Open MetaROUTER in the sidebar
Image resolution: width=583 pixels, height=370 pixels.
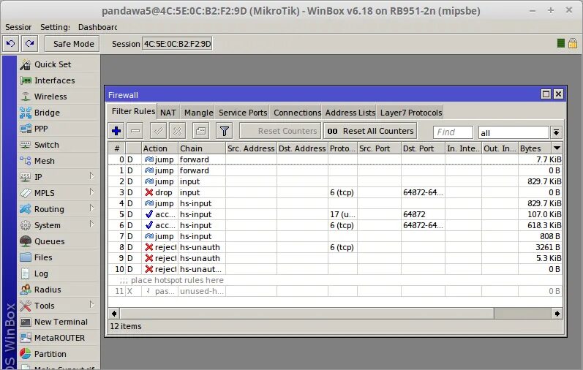pyautogui.click(x=59, y=338)
